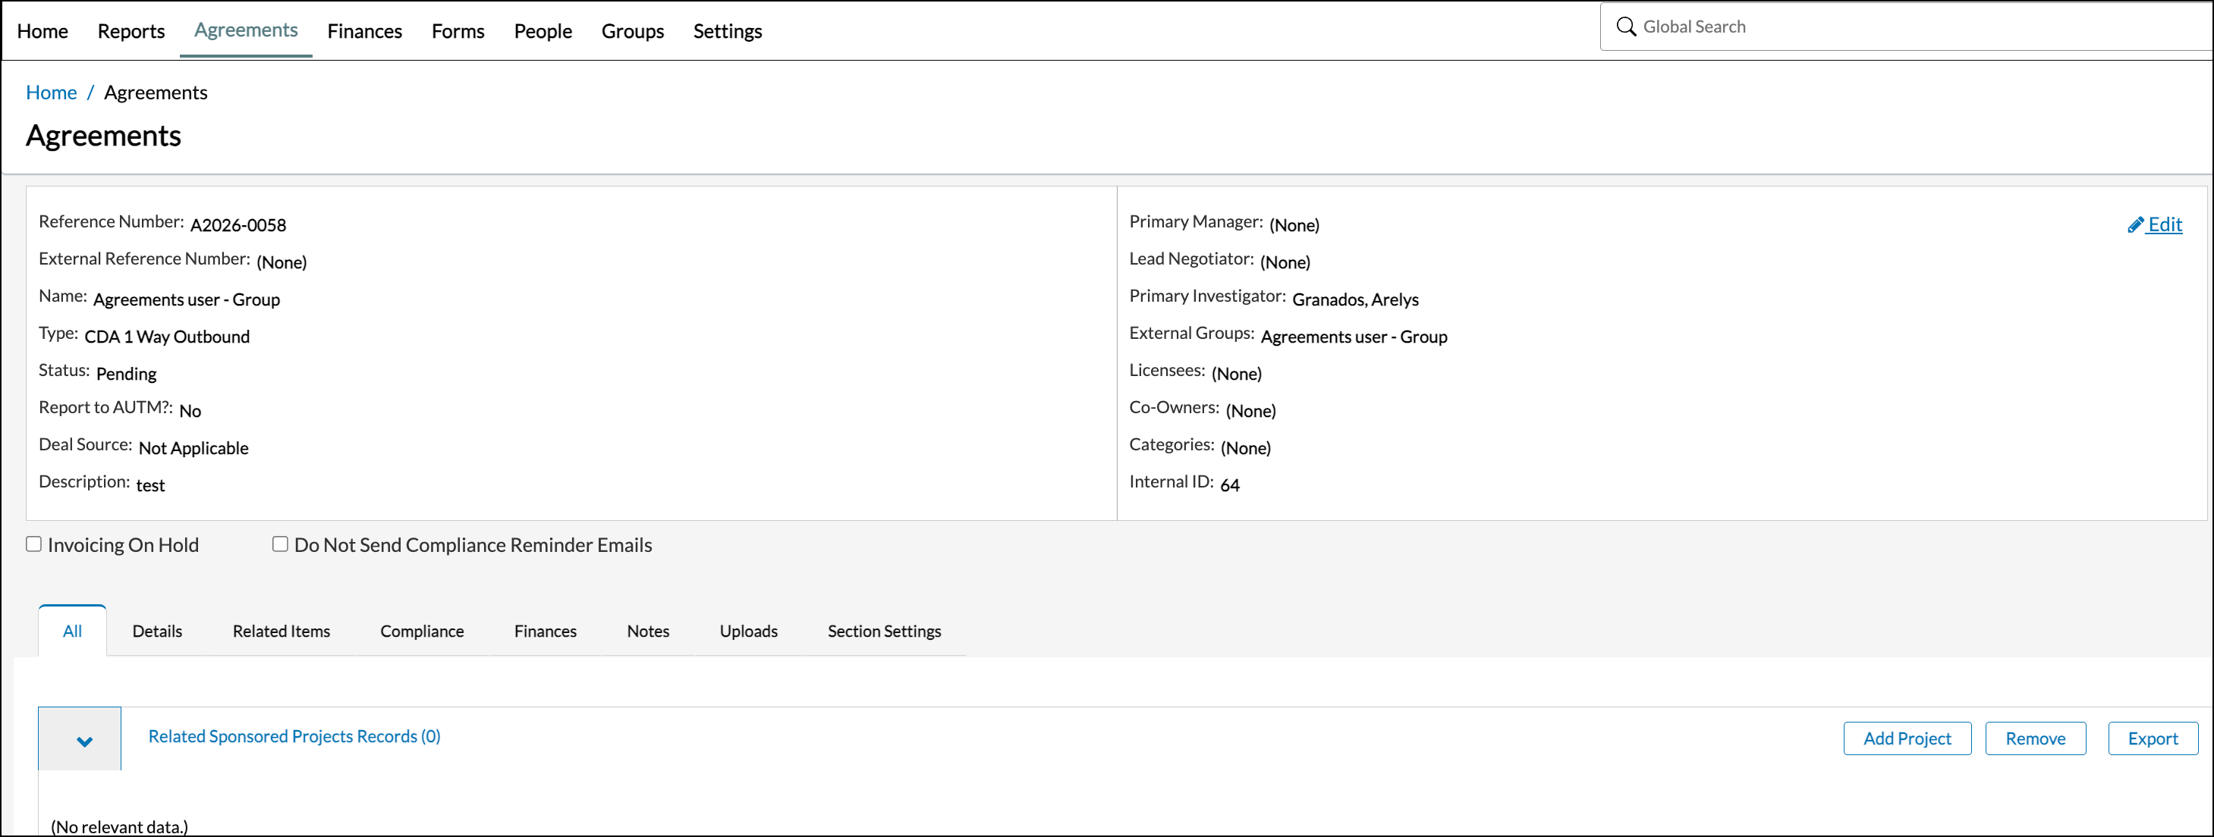Toggle the Invoicing On Hold checkbox
This screenshot has width=2214, height=837.
[x=33, y=544]
